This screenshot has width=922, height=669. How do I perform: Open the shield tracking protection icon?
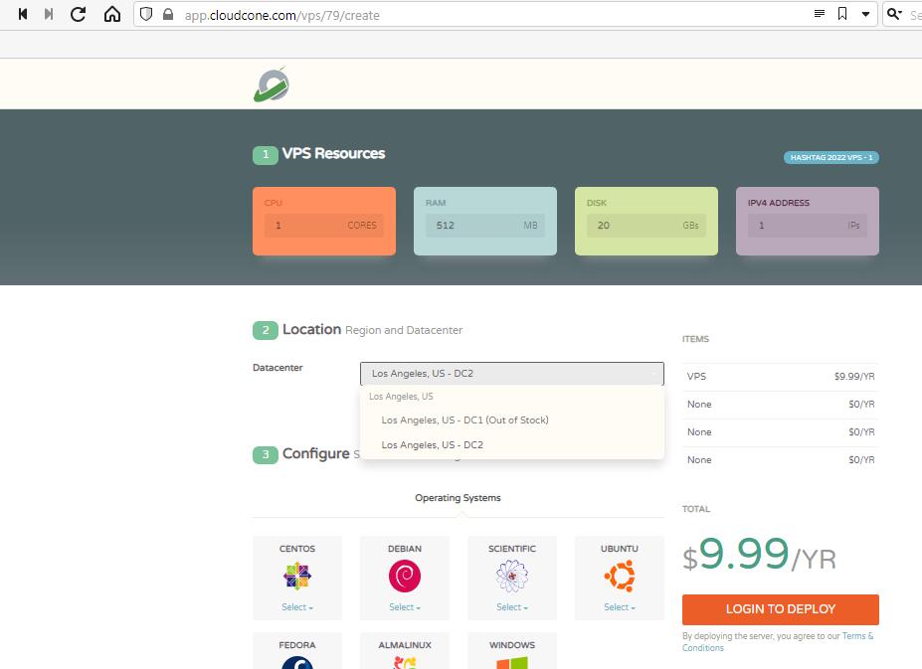(x=146, y=14)
